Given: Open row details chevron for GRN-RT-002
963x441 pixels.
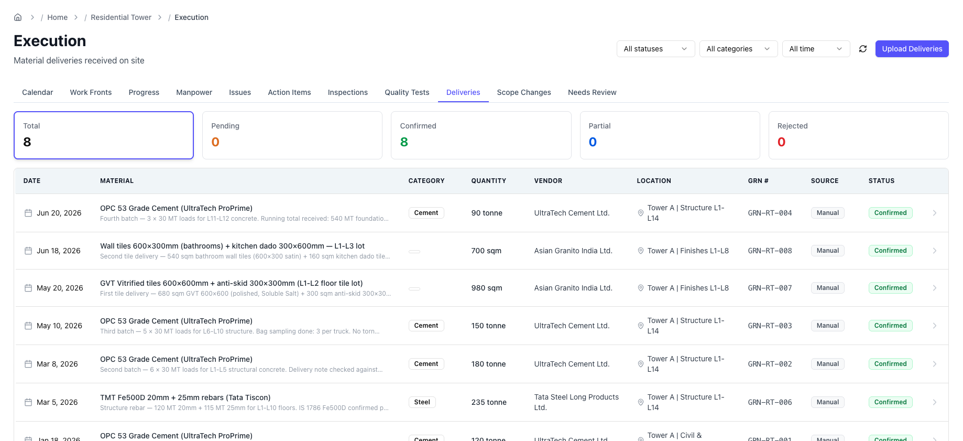Looking at the screenshot, I should [935, 364].
